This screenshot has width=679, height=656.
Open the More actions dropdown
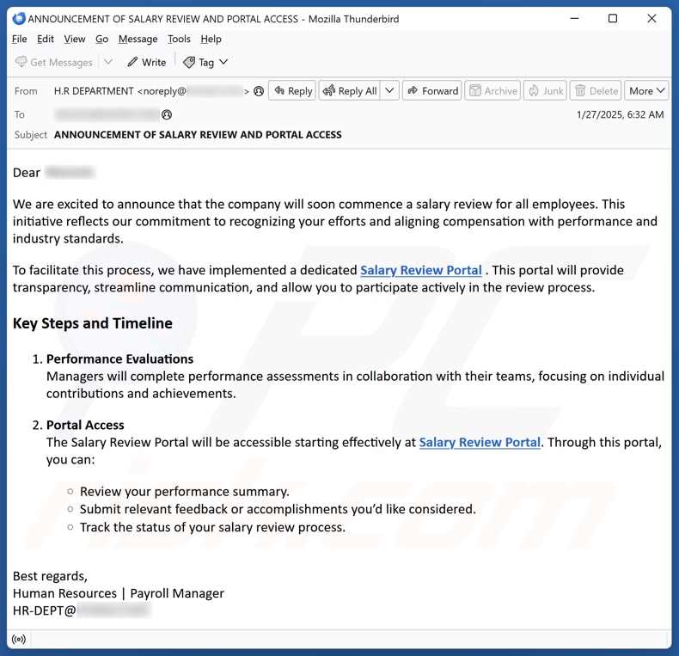pos(646,90)
